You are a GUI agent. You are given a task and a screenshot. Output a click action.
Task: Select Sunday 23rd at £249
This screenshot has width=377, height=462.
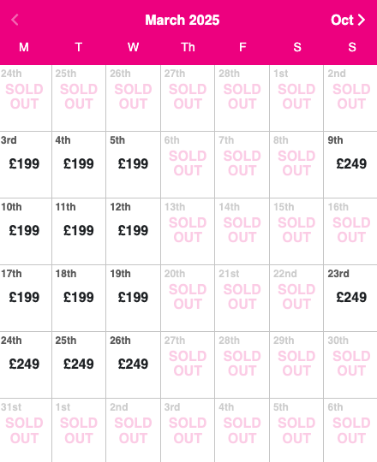[350, 299]
